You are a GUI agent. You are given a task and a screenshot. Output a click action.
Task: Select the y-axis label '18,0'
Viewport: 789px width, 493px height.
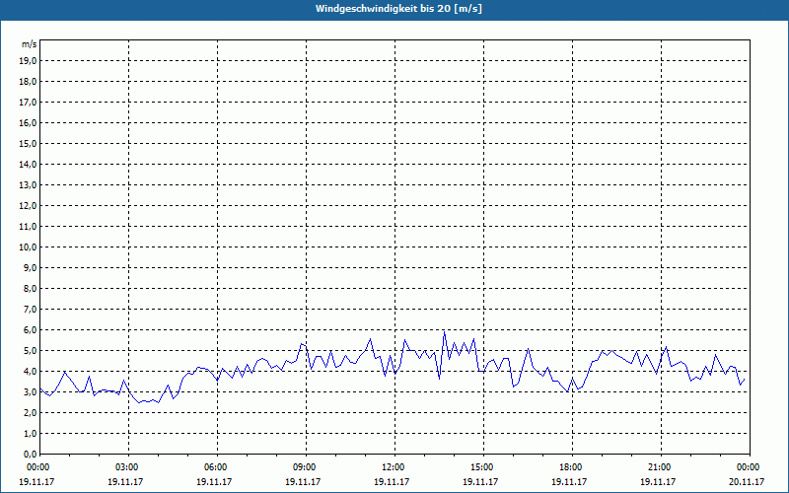click(28, 82)
